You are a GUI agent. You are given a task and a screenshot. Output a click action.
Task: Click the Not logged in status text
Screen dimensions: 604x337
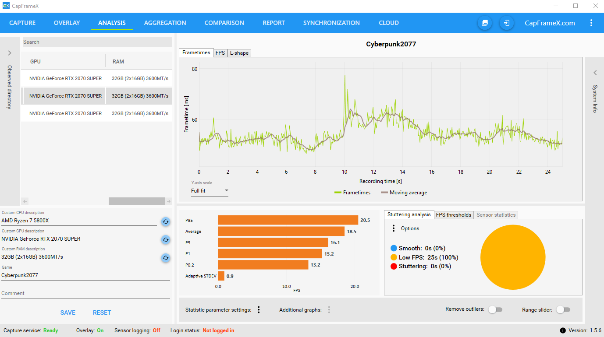218,330
